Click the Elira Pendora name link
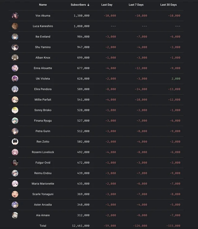Image resolution: width=198 pixels, height=229 pixels. coord(43,89)
